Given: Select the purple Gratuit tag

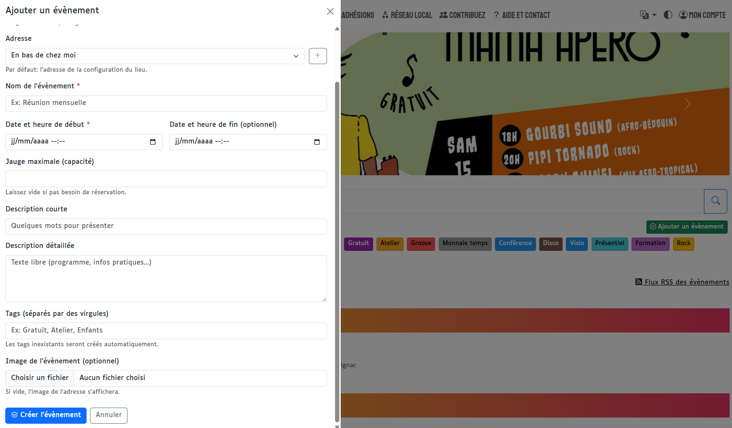Looking at the screenshot, I should 358,243.
